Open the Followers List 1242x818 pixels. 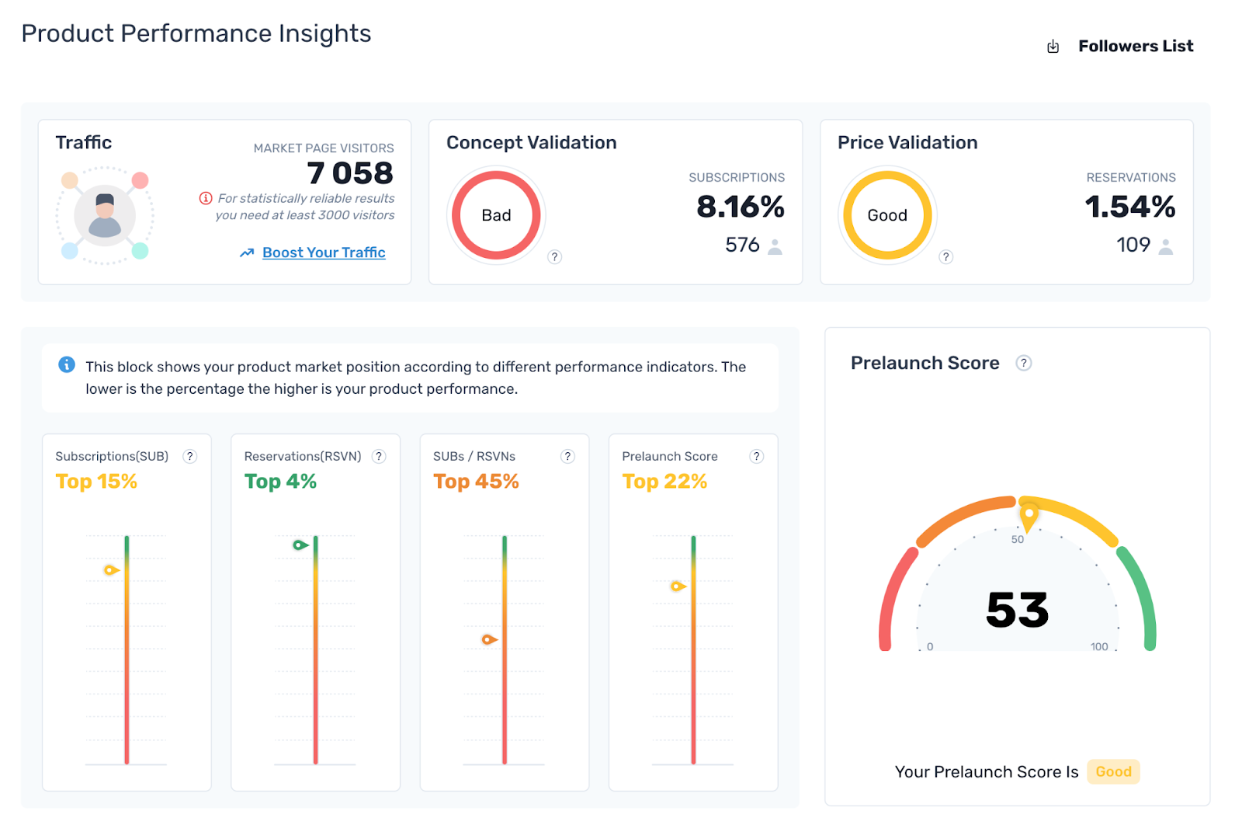coord(1136,47)
